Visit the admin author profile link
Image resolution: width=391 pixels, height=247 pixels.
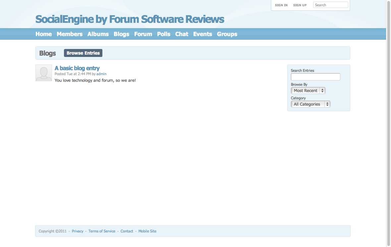click(101, 74)
